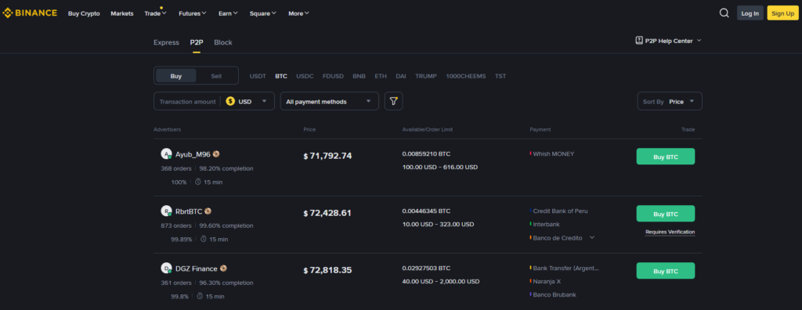Select the Buy toggle
This screenshot has height=310, width=802.
pos(176,76)
